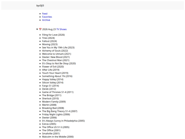This screenshot has width=185, height=139.
Task: Select the text 'Flower of Evil (2020)'
Action: coord(53,67)
